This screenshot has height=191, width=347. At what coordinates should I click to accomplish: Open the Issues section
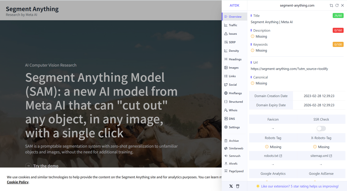233,34
